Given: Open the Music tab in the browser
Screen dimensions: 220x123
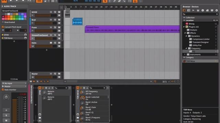Looking at the screenshot, I should [x=202, y=10].
